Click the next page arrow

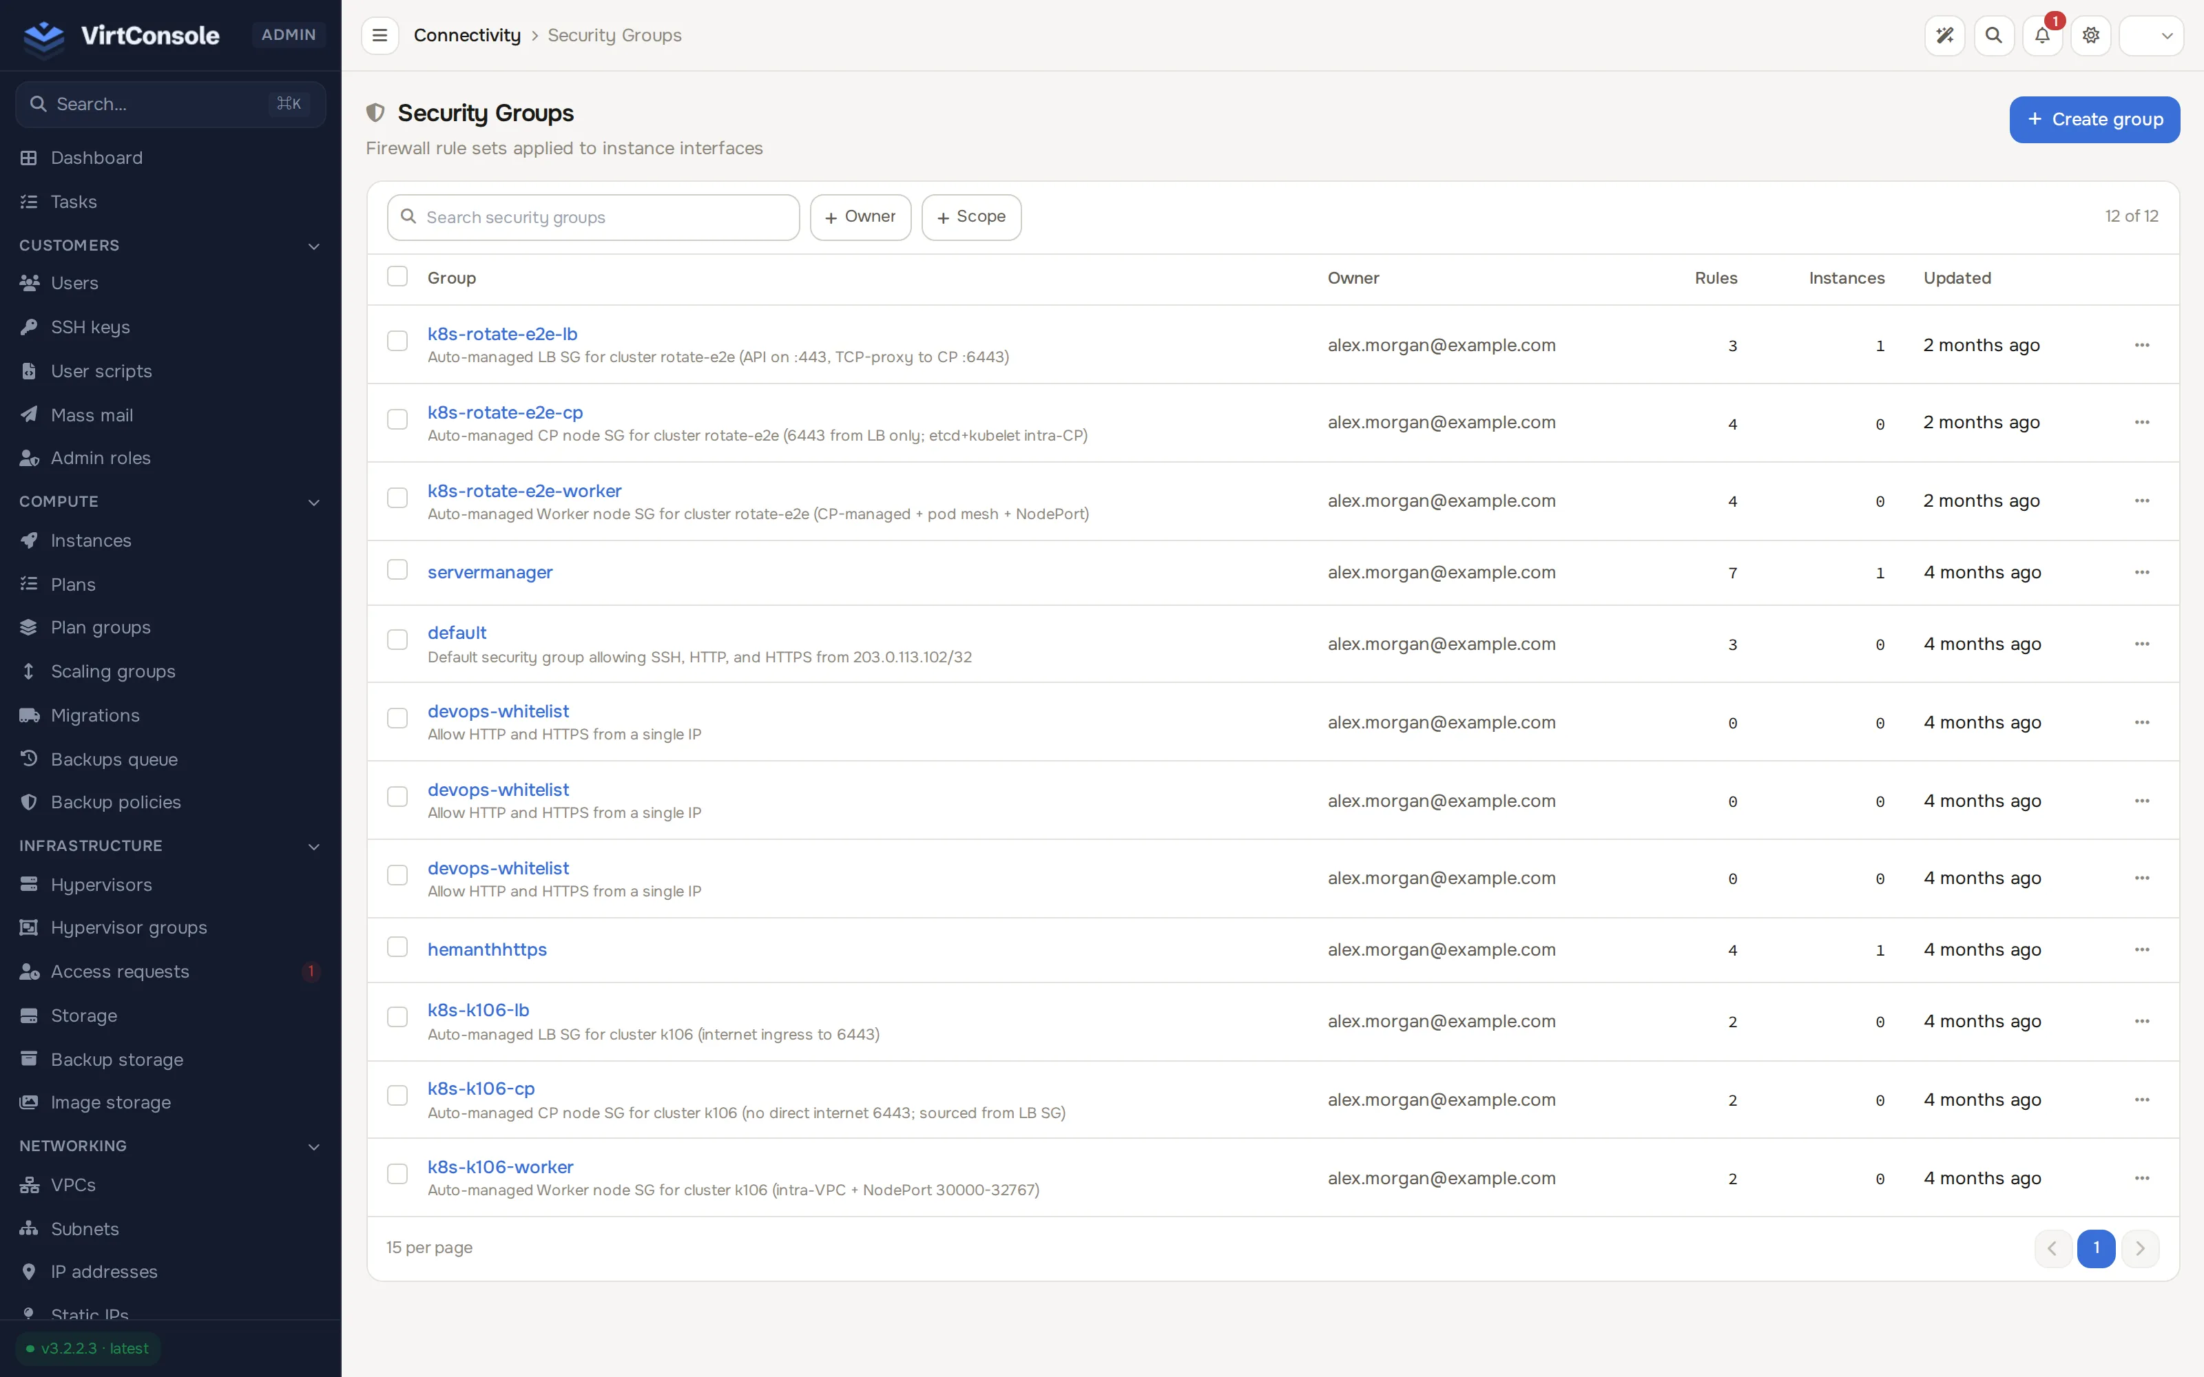click(2140, 1248)
